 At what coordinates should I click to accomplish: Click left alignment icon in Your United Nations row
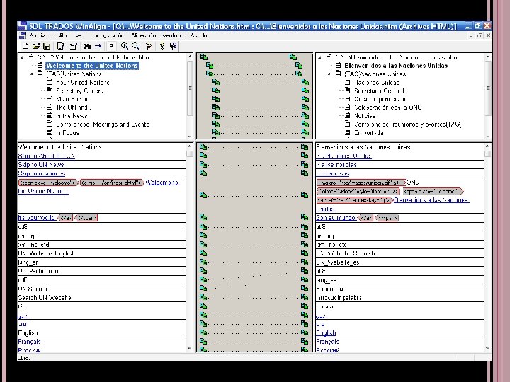pyautogui.click(x=216, y=82)
